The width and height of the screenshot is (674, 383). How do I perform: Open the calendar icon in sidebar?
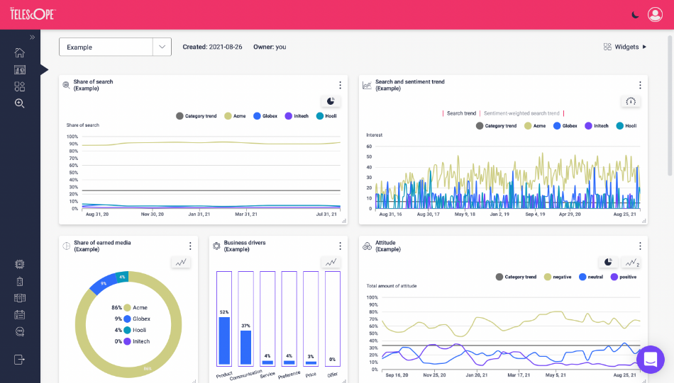tap(20, 315)
